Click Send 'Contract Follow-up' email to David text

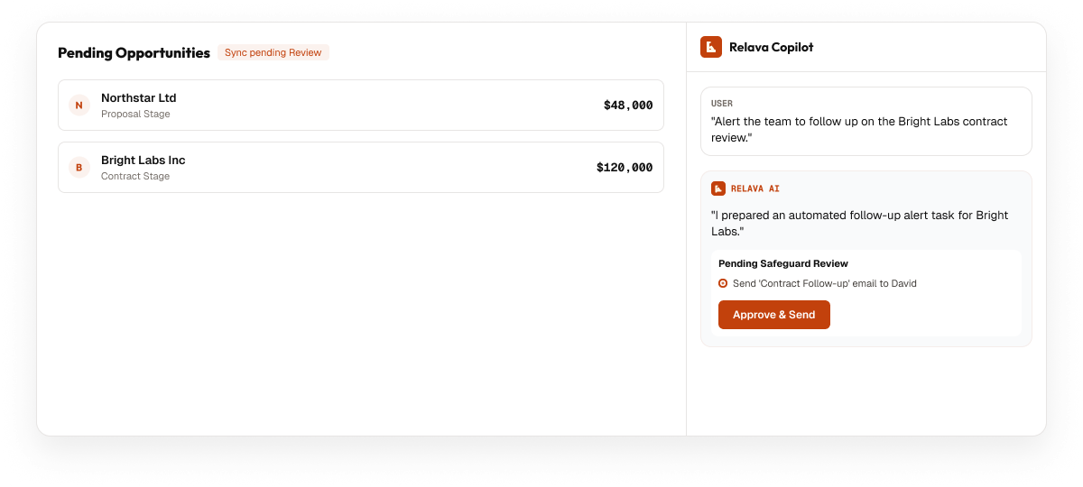point(825,283)
